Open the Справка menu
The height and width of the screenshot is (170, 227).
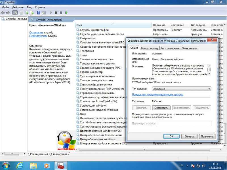pyautogui.click(x=40, y=7)
